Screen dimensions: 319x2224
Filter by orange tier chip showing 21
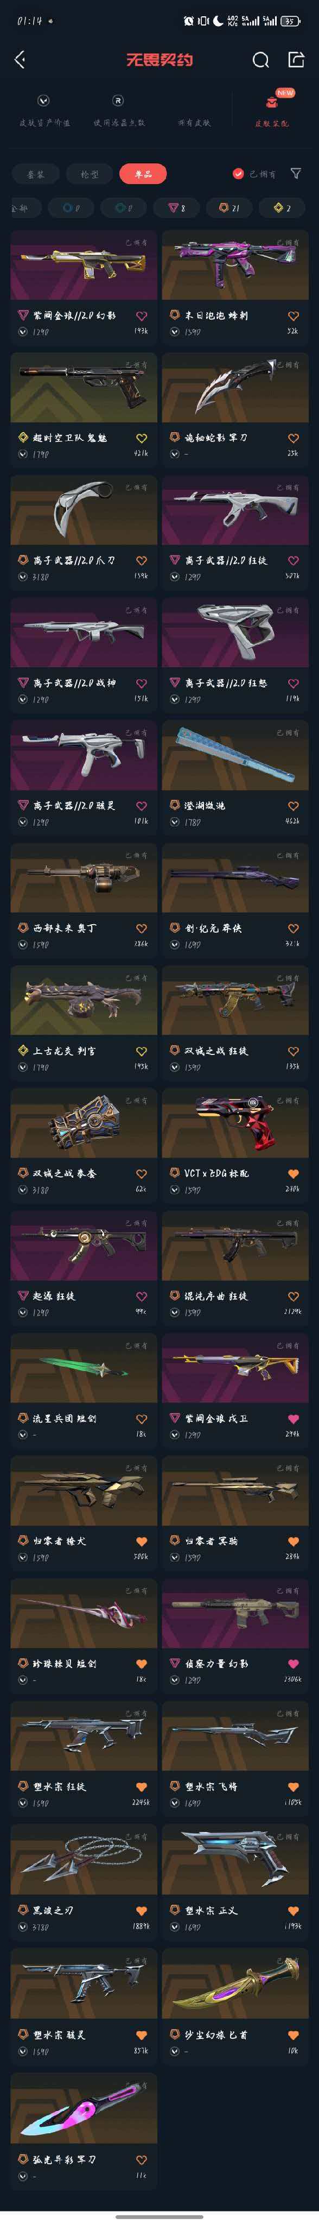pyautogui.click(x=229, y=208)
